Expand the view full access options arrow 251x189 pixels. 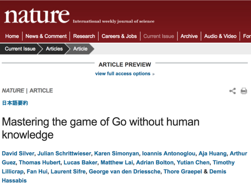[x=154, y=74]
